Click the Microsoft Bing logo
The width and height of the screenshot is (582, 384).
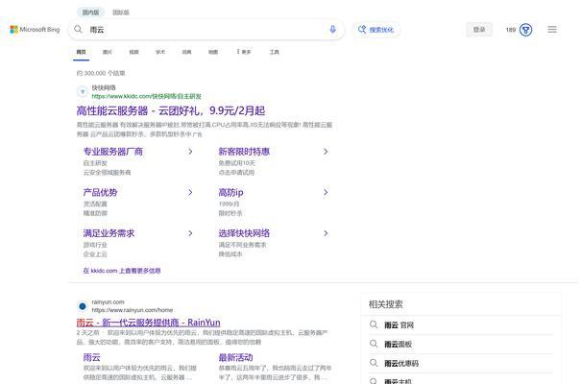pos(35,30)
